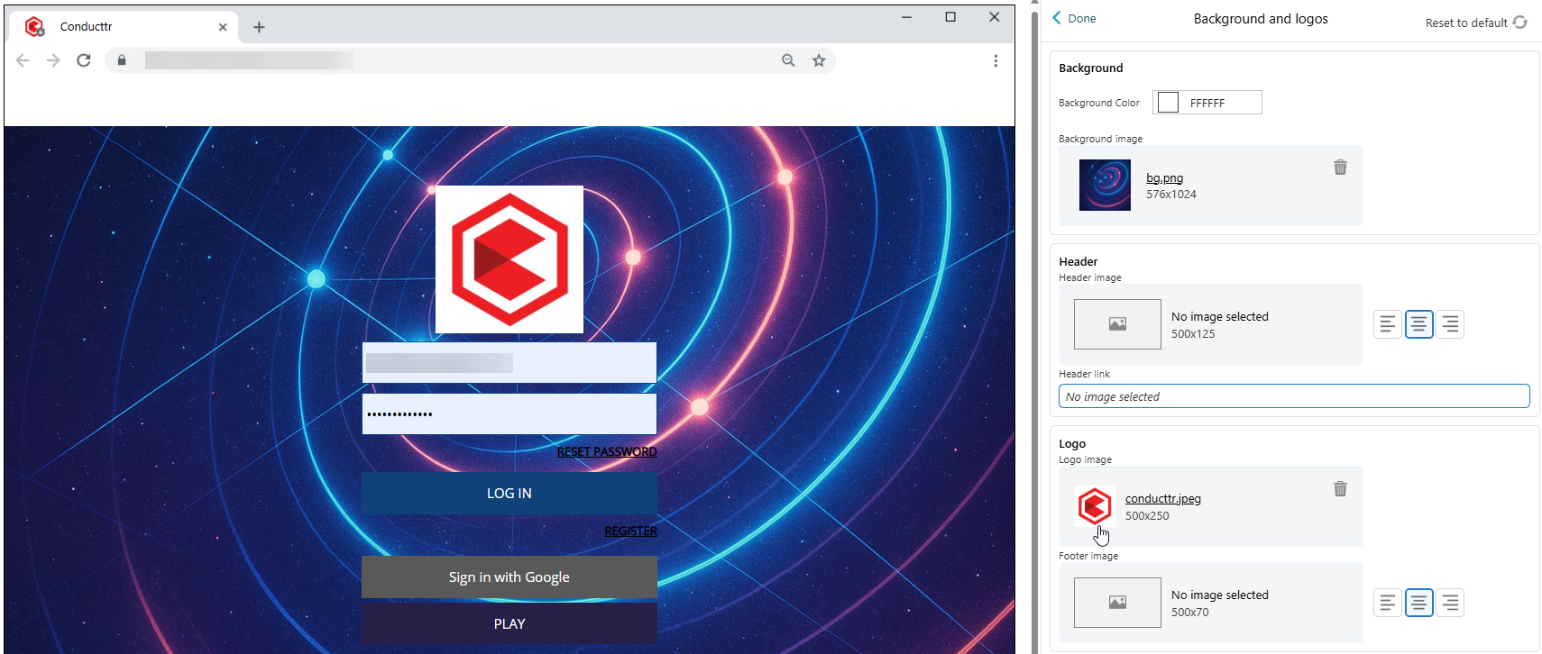The height and width of the screenshot is (654, 1542).
Task: Reload the browser page
Action: coord(84,60)
